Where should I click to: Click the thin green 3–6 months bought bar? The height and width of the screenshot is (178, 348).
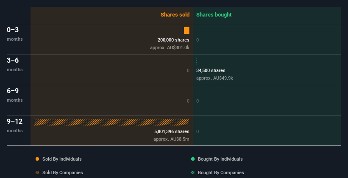click(x=197, y=61)
